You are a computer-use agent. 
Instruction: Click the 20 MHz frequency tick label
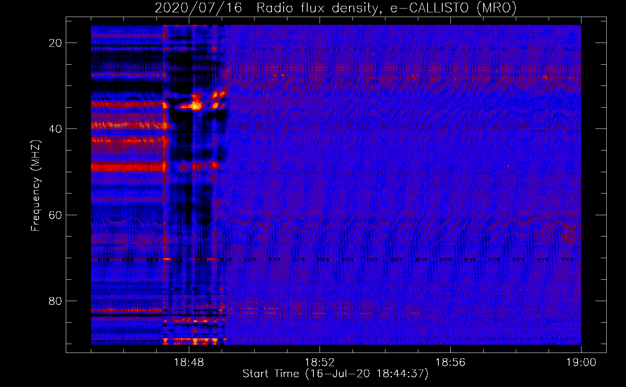(x=56, y=43)
